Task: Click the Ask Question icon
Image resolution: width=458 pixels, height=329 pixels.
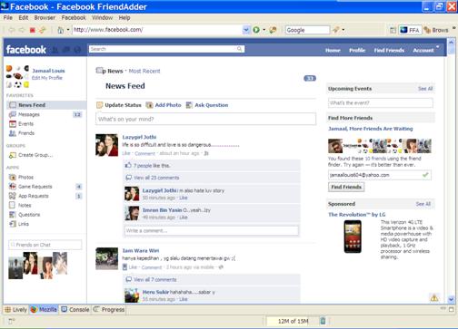Action: coord(189,105)
